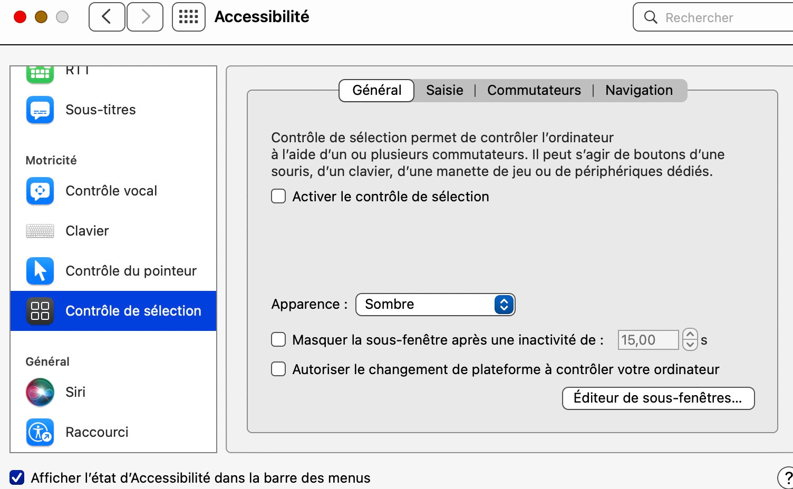Check Autoriser le changement de plateforme
This screenshot has width=793, height=489.
(x=278, y=369)
